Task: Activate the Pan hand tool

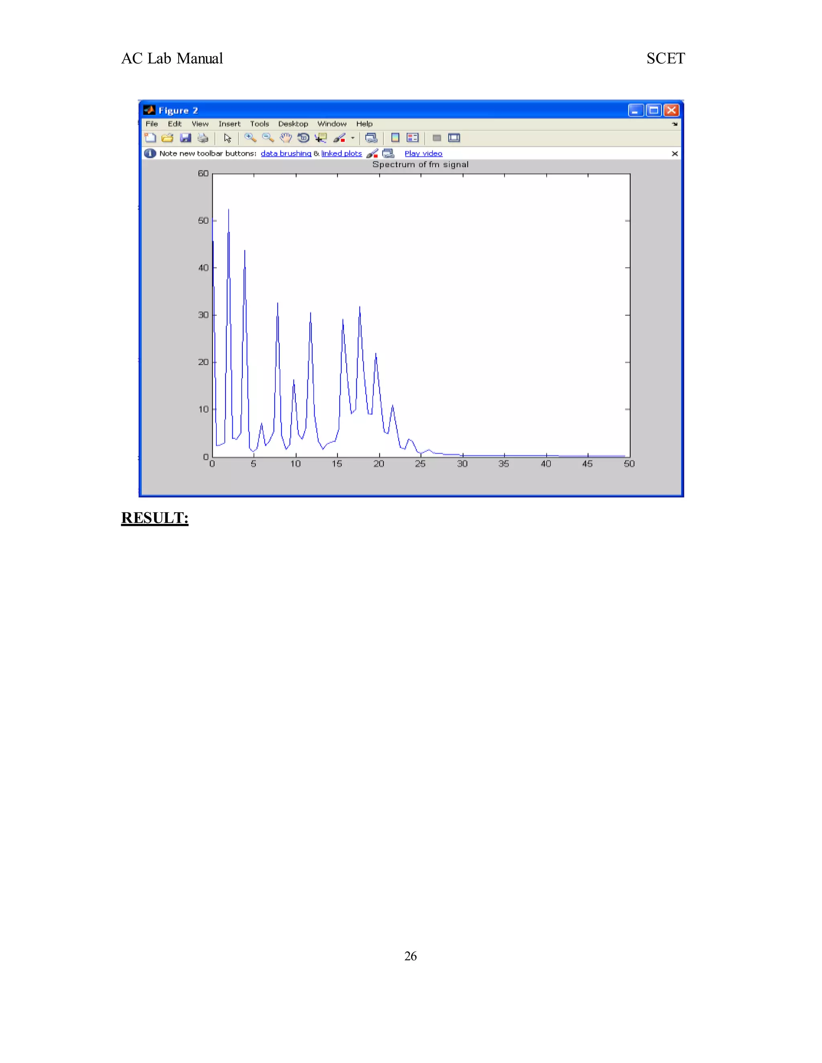Action: coord(285,138)
